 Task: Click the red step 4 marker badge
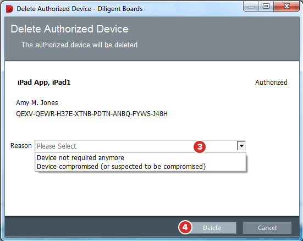[x=185, y=227]
